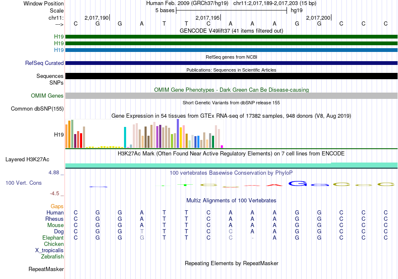Screen dimensions: 398x279
Task: Click the 2,017,195 ruler coordinate
Action: click(x=207, y=18)
